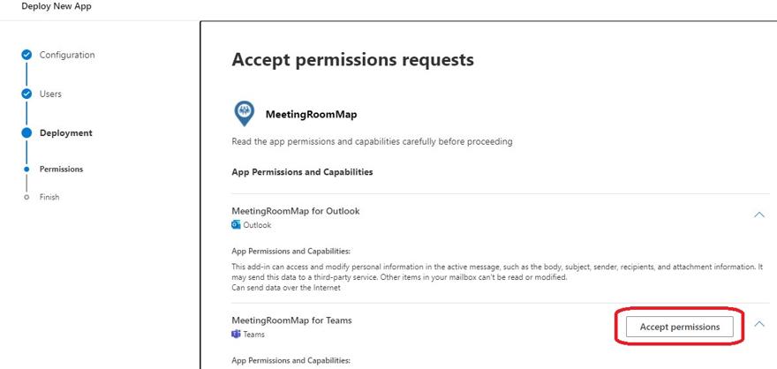Viewport: 777px width, 369px height.
Task: Click the Outlook application icon
Action: 236,225
